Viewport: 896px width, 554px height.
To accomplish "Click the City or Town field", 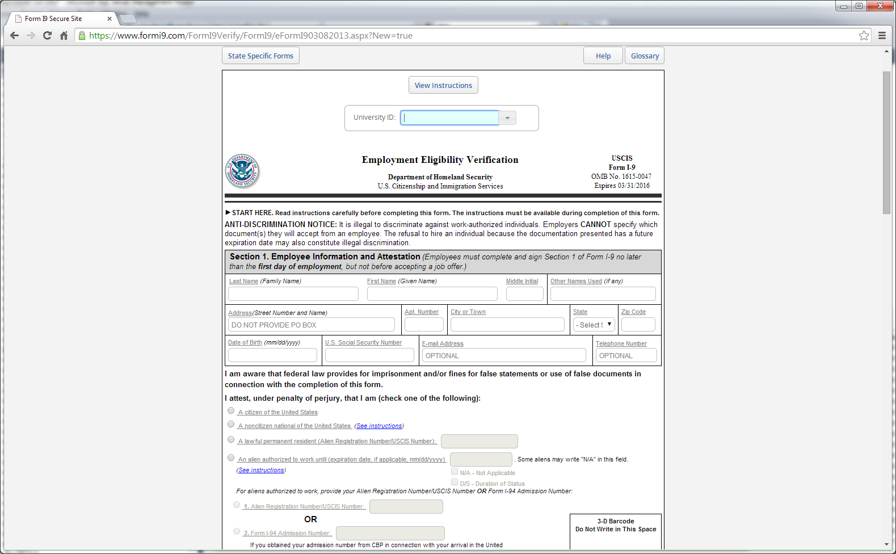I will [x=507, y=325].
